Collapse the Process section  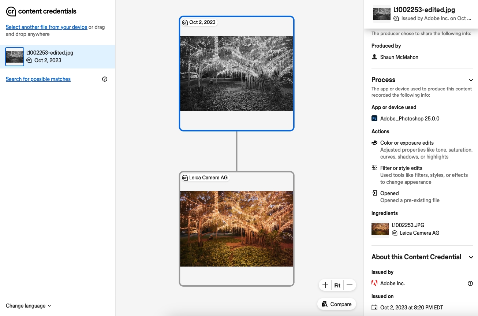[471, 80]
